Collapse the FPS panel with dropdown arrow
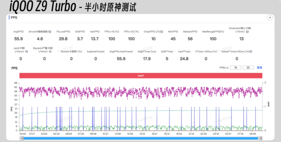Viewport: 281px width, 142px height. coord(270,18)
